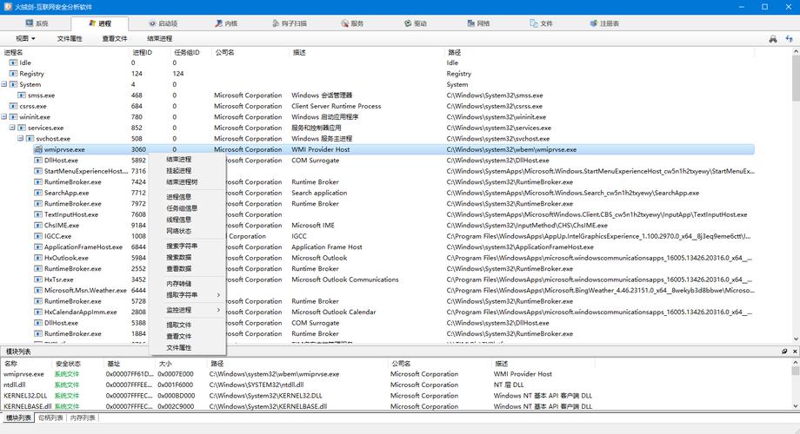Image resolution: width=800 pixels, height=434 pixels.
Task: Click the Registry process icon
Action: tap(13, 74)
